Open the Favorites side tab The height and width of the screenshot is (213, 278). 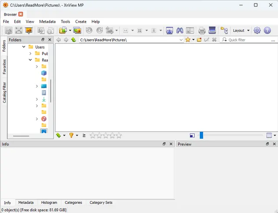coord(4,66)
